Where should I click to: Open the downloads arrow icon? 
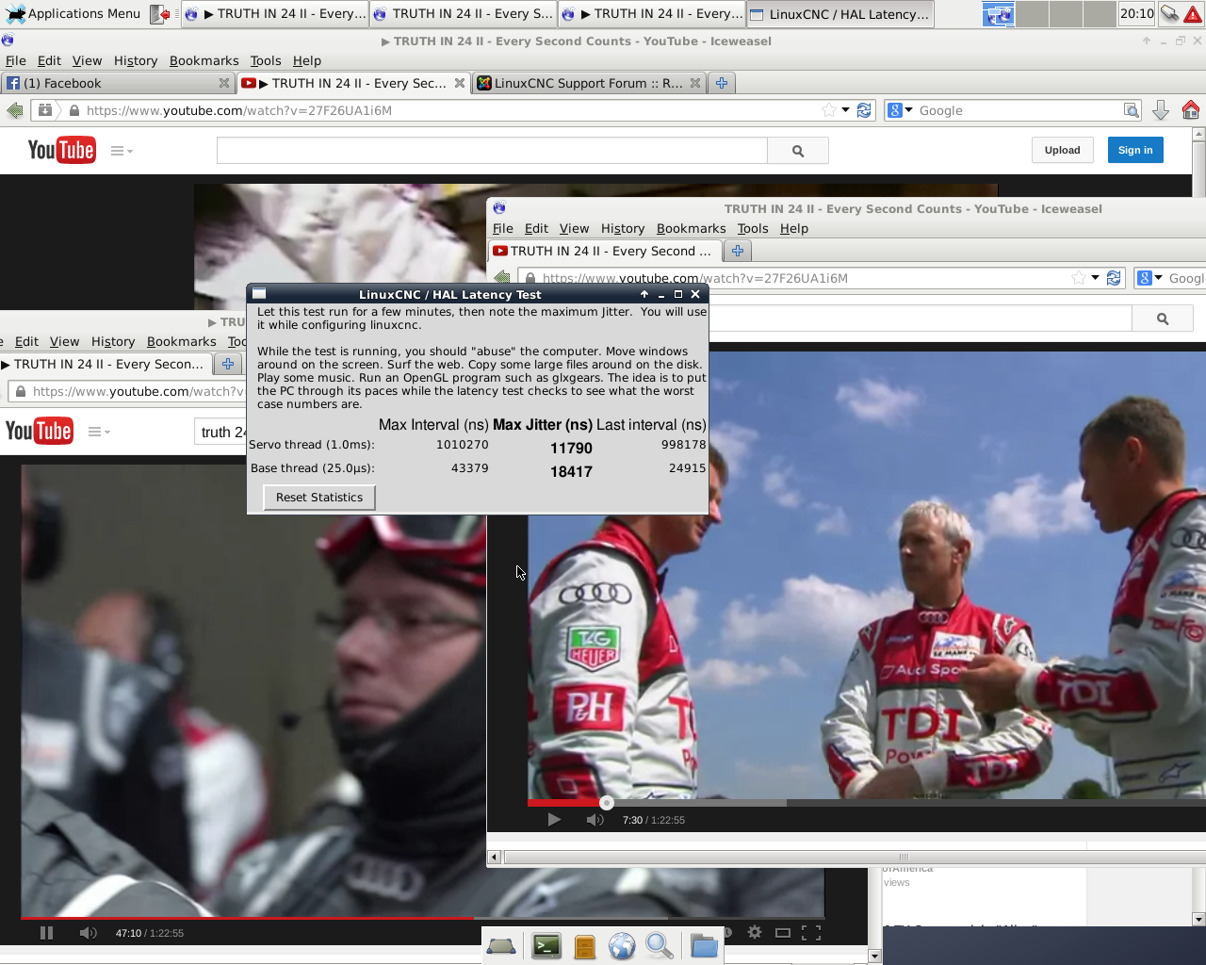pos(1161,110)
